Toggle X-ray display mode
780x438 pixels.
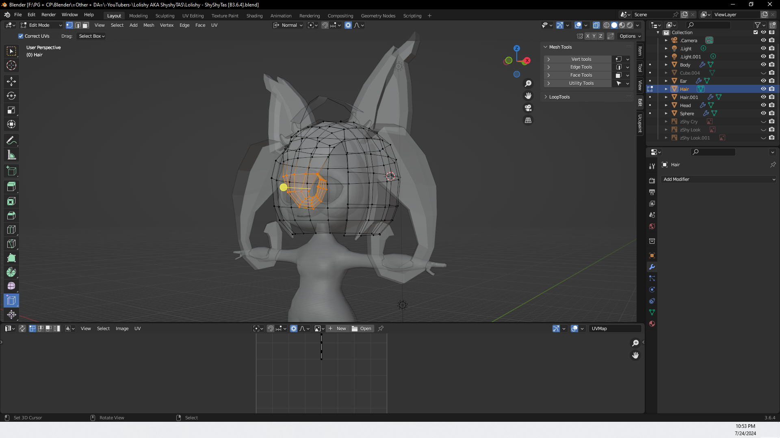[x=596, y=25]
